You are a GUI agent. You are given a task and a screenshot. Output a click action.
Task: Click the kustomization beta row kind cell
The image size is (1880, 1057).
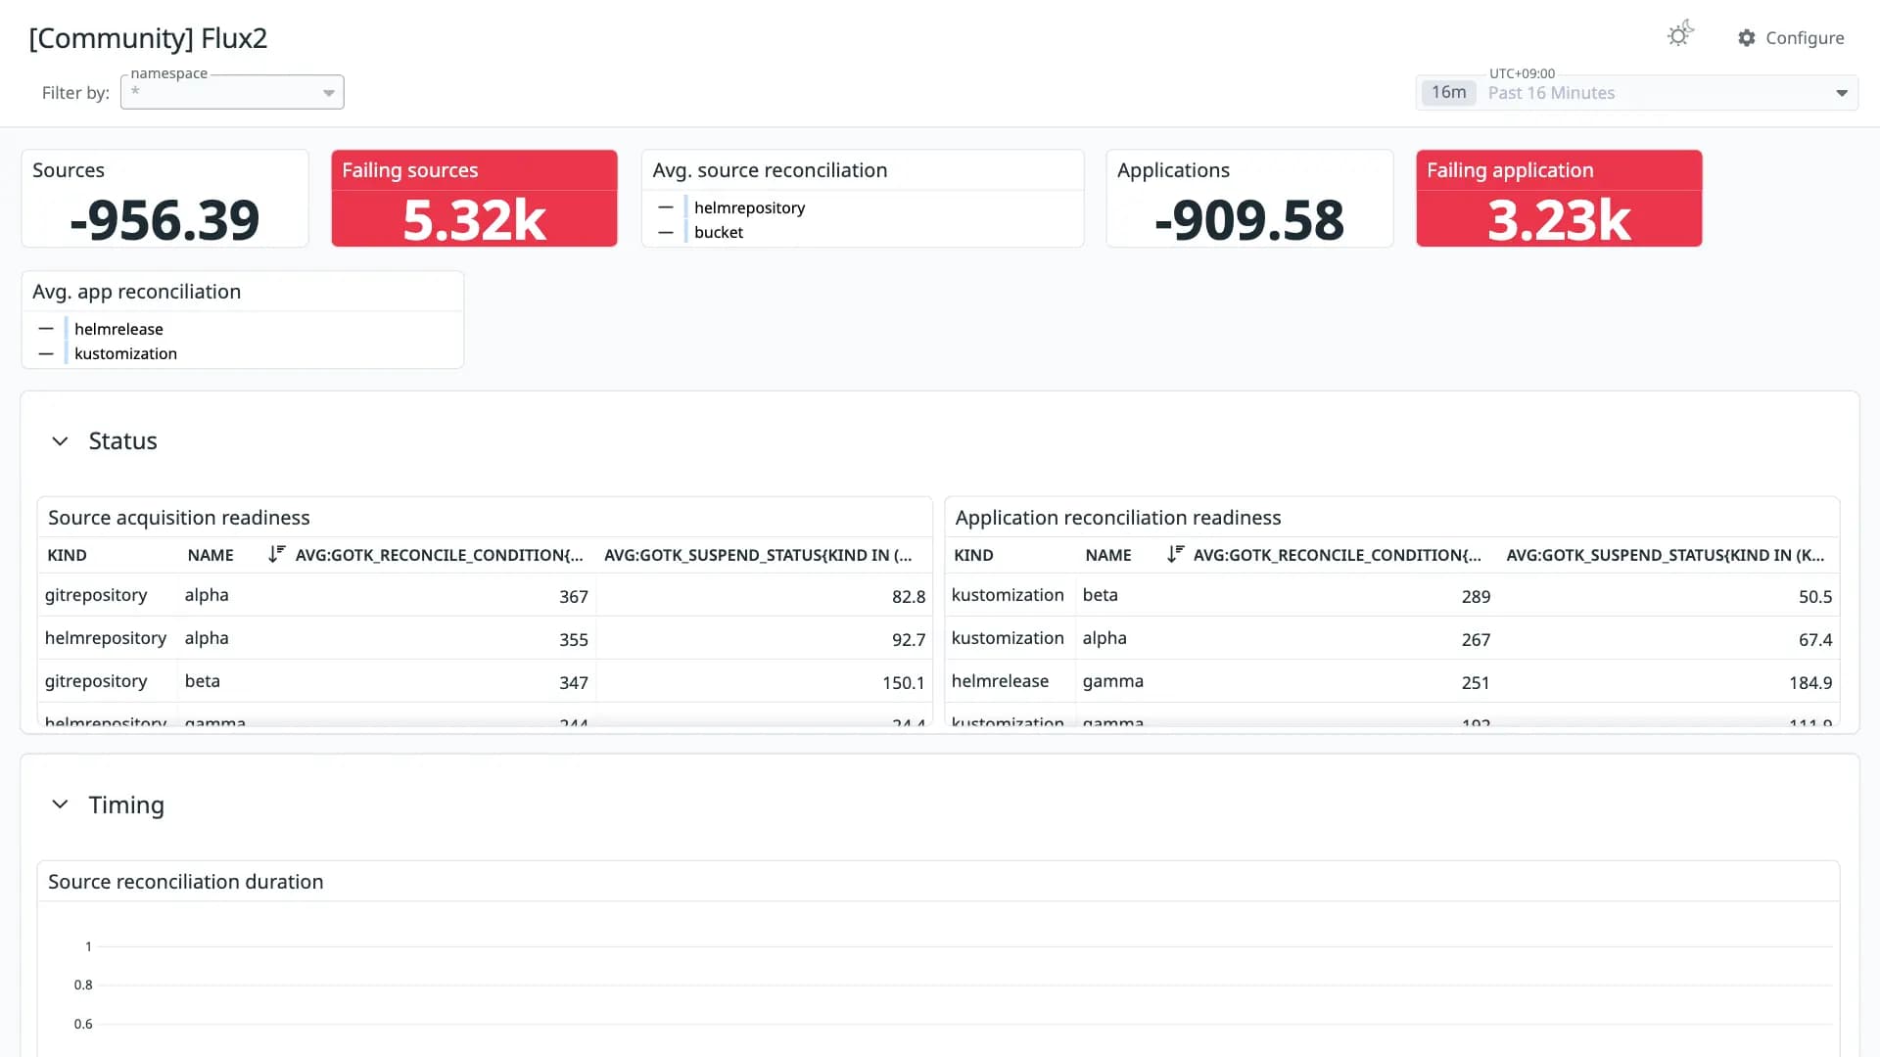click(1008, 595)
